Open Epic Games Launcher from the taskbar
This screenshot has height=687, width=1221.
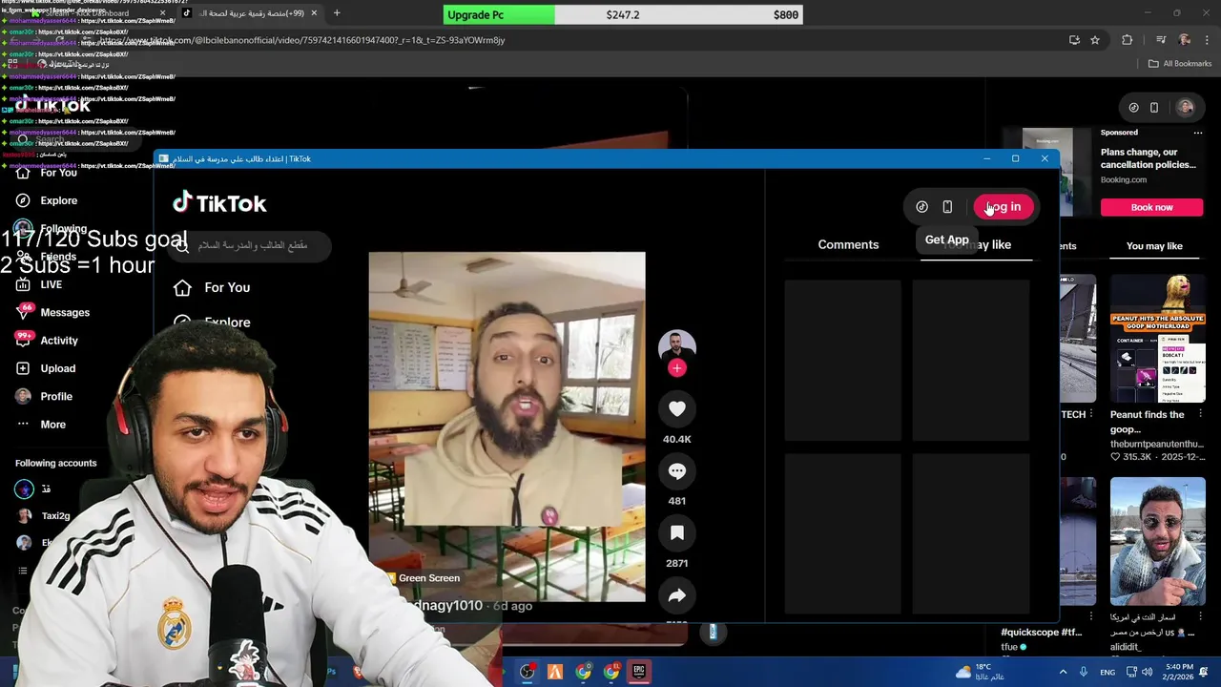(x=639, y=672)
